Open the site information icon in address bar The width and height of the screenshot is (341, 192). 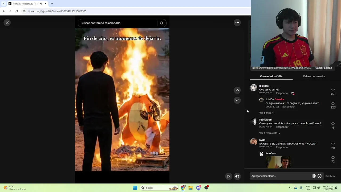(x=24, y=11)
